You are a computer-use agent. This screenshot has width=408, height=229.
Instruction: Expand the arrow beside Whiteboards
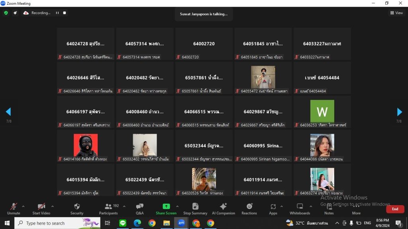pos(311,206)
